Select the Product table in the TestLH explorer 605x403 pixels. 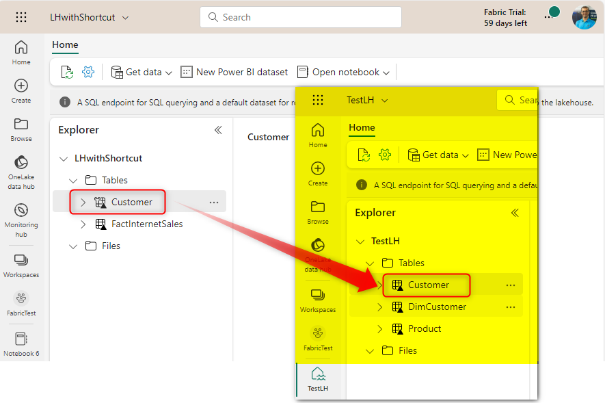coord(425,329)
